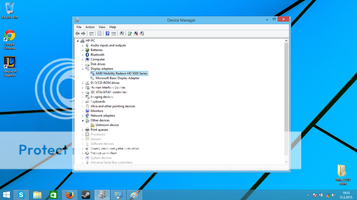The image size is (357, 200).
Task: Click the volume speaker icon in system tray
Action: (333, 195)
